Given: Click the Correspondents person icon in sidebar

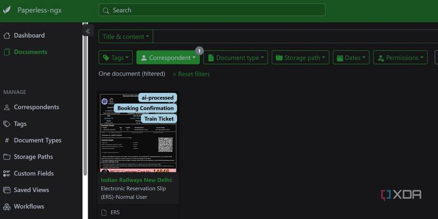Looking at the screenshot, I should 7,107.
